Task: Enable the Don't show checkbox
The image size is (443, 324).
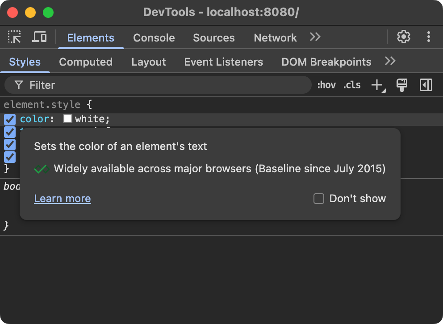Action: [319, 199]
